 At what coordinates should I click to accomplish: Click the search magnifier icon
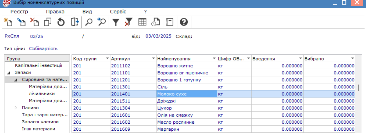click(89, 22)
